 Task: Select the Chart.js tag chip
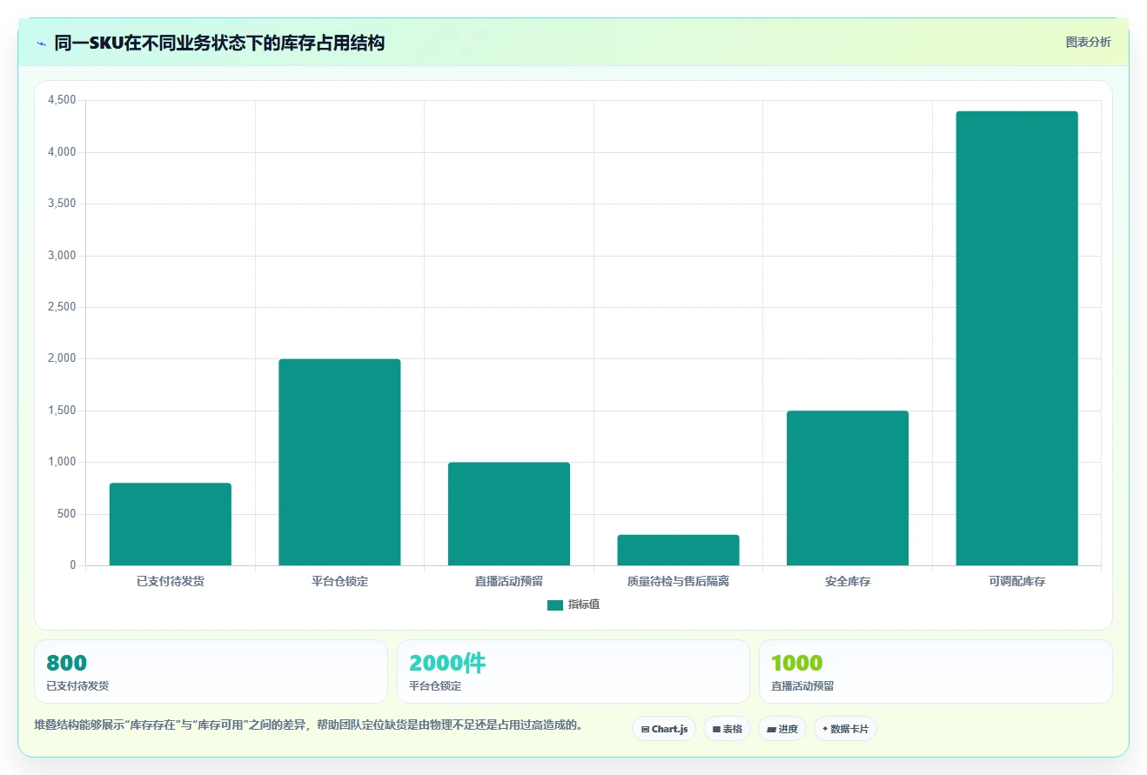[x=664, y=729]
